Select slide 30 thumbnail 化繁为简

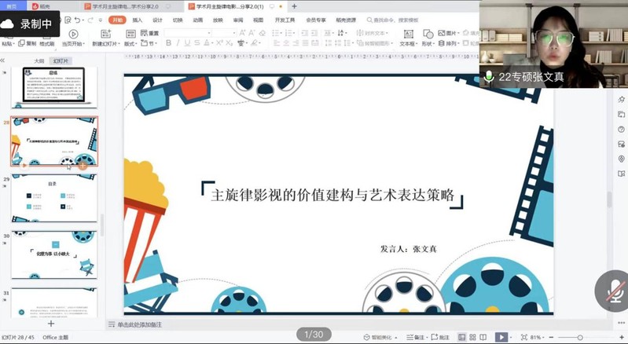pos(54,254)
